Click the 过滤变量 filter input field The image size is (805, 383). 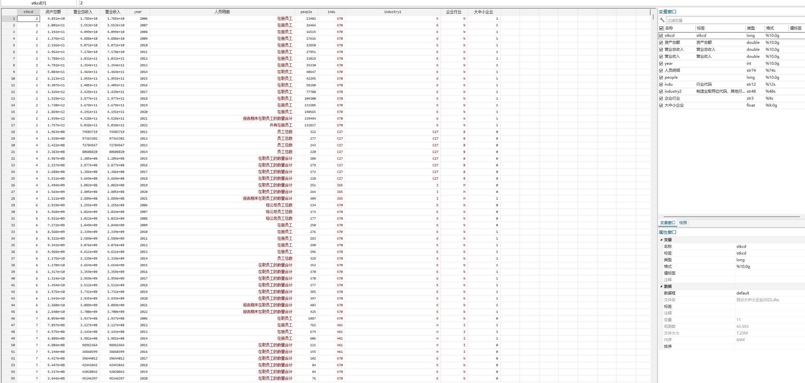[x=730, y=20]
